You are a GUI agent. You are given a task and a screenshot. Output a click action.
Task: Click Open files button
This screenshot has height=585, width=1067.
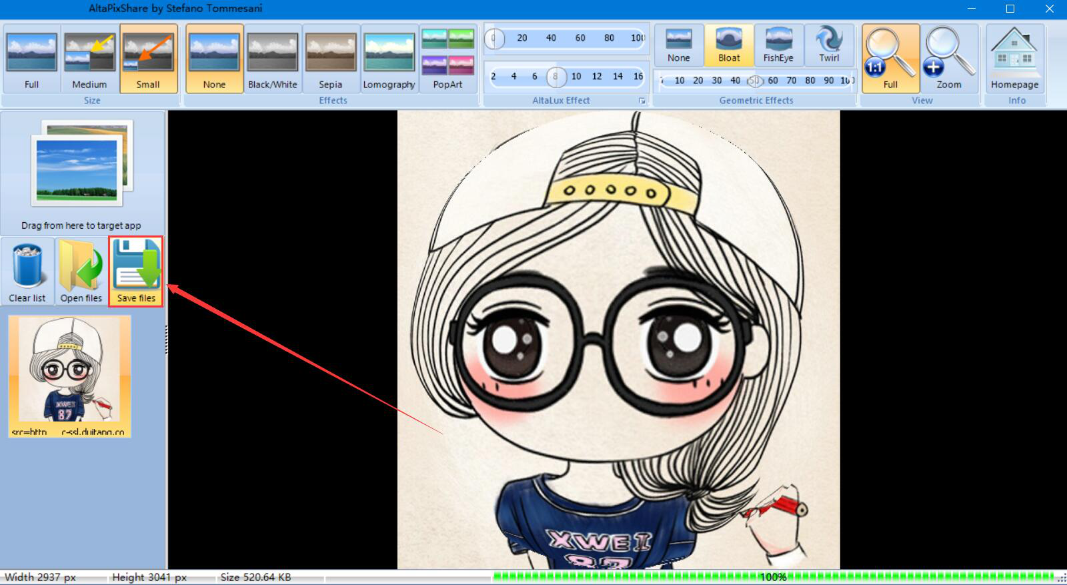[x=81, y=271]
